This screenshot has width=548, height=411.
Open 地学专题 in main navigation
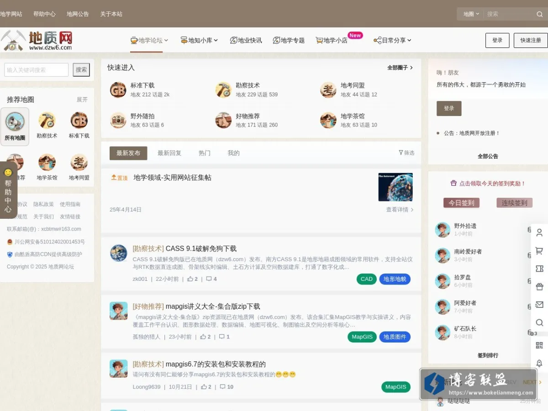pos(289,40)
